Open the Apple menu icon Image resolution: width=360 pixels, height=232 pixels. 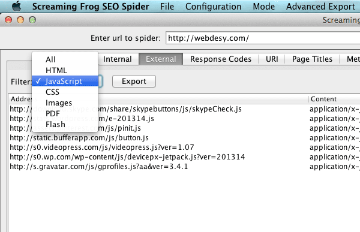click(17, 6)
